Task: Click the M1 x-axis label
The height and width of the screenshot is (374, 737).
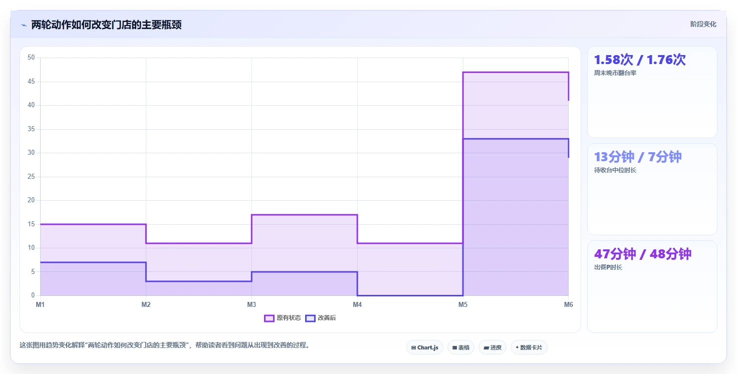Action: [40, 304]
